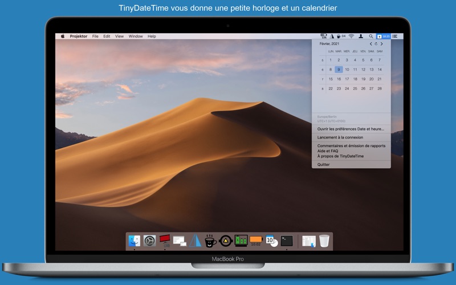Select date 22 in the calendar
456x285 pixels.
331,89
